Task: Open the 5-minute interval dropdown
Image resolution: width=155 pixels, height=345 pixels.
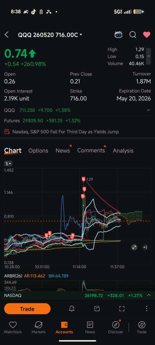Action: coord(8,164)
